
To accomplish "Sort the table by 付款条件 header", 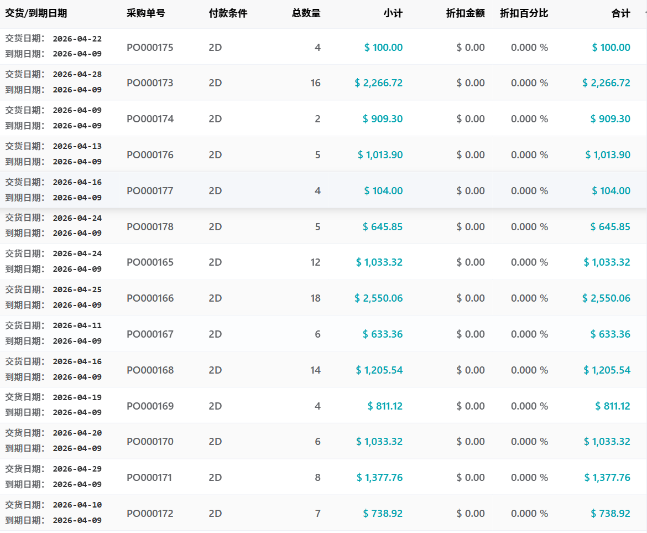I will point(228,13).
